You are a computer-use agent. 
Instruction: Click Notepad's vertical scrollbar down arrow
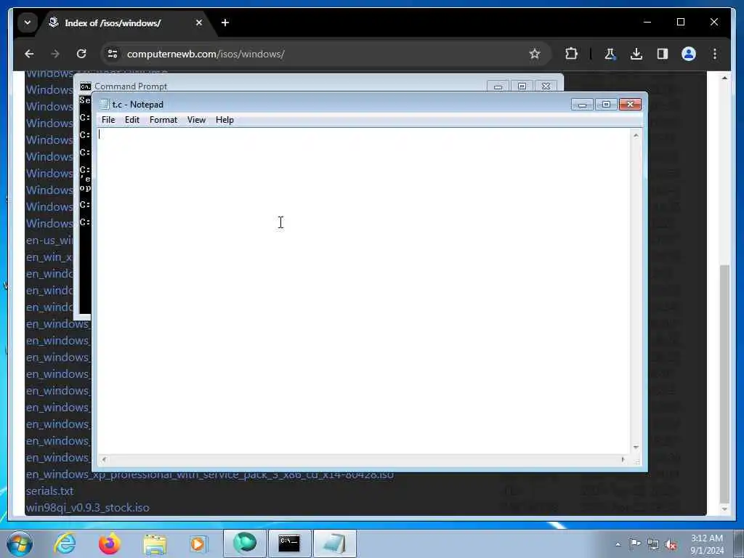(636, 448)
